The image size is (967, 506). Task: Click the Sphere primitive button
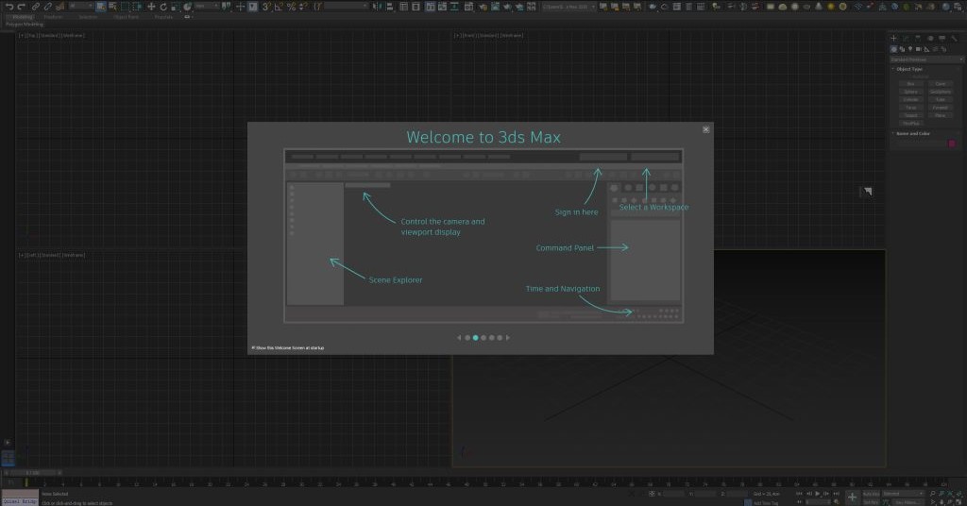coord(911,92)
